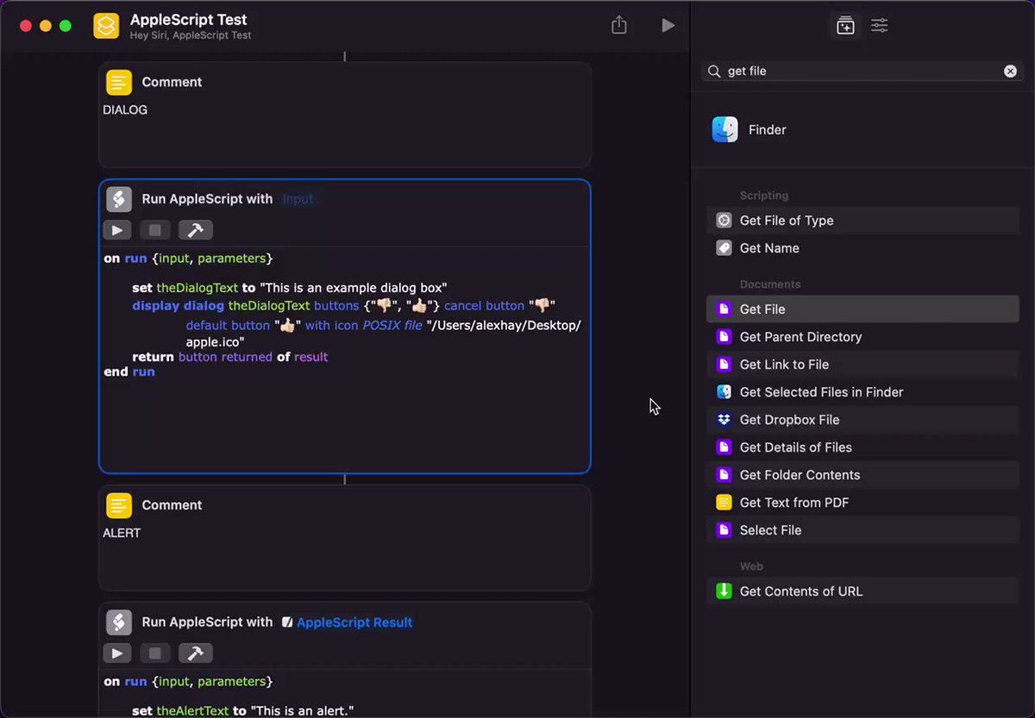Rename the AppleScript Test title
Image resolution: width=1035 pixels, height=718 pixels.
pyautogui.click(x=188, y=20)
